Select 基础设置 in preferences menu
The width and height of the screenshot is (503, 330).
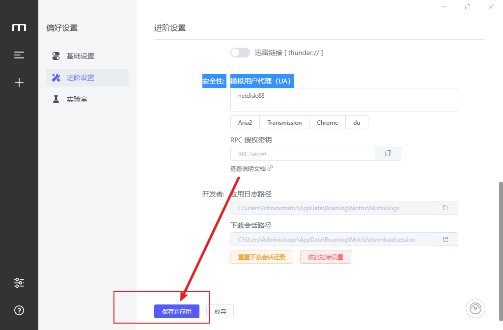[81, 56]
